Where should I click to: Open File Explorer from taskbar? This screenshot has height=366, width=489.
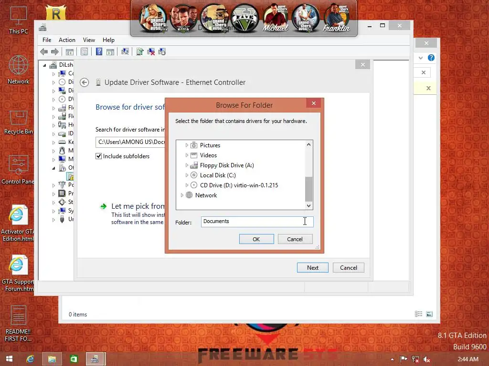pos(52,359)
